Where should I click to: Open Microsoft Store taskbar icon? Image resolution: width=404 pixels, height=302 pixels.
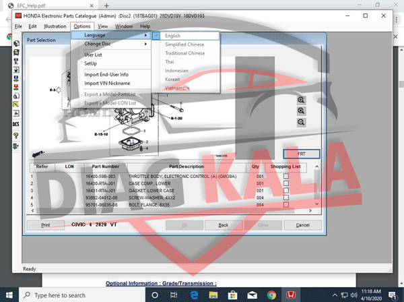pos(233,295)
